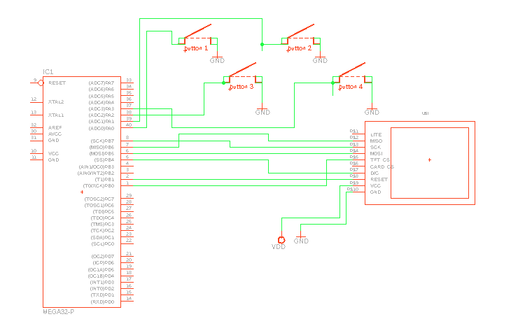Viewport: 525px width, 333px height.
Task: Select the GND symbol under button 4
Action: [x=372, y=111]
